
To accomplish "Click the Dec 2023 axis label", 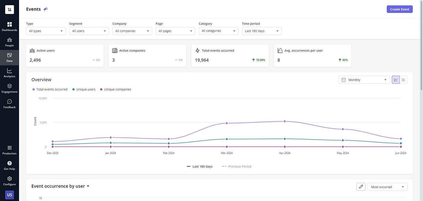I will (53, 153).
